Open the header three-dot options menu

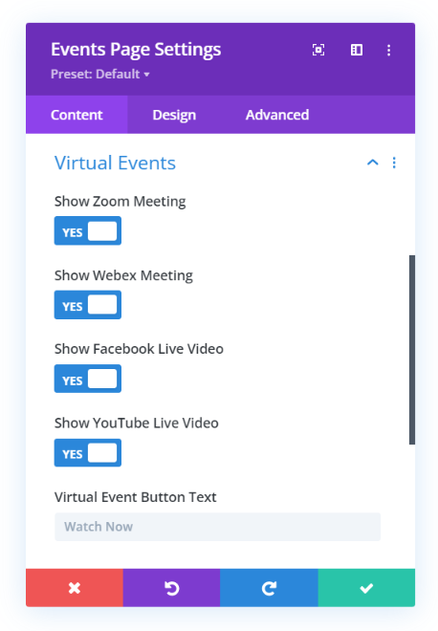coord(388,51)
